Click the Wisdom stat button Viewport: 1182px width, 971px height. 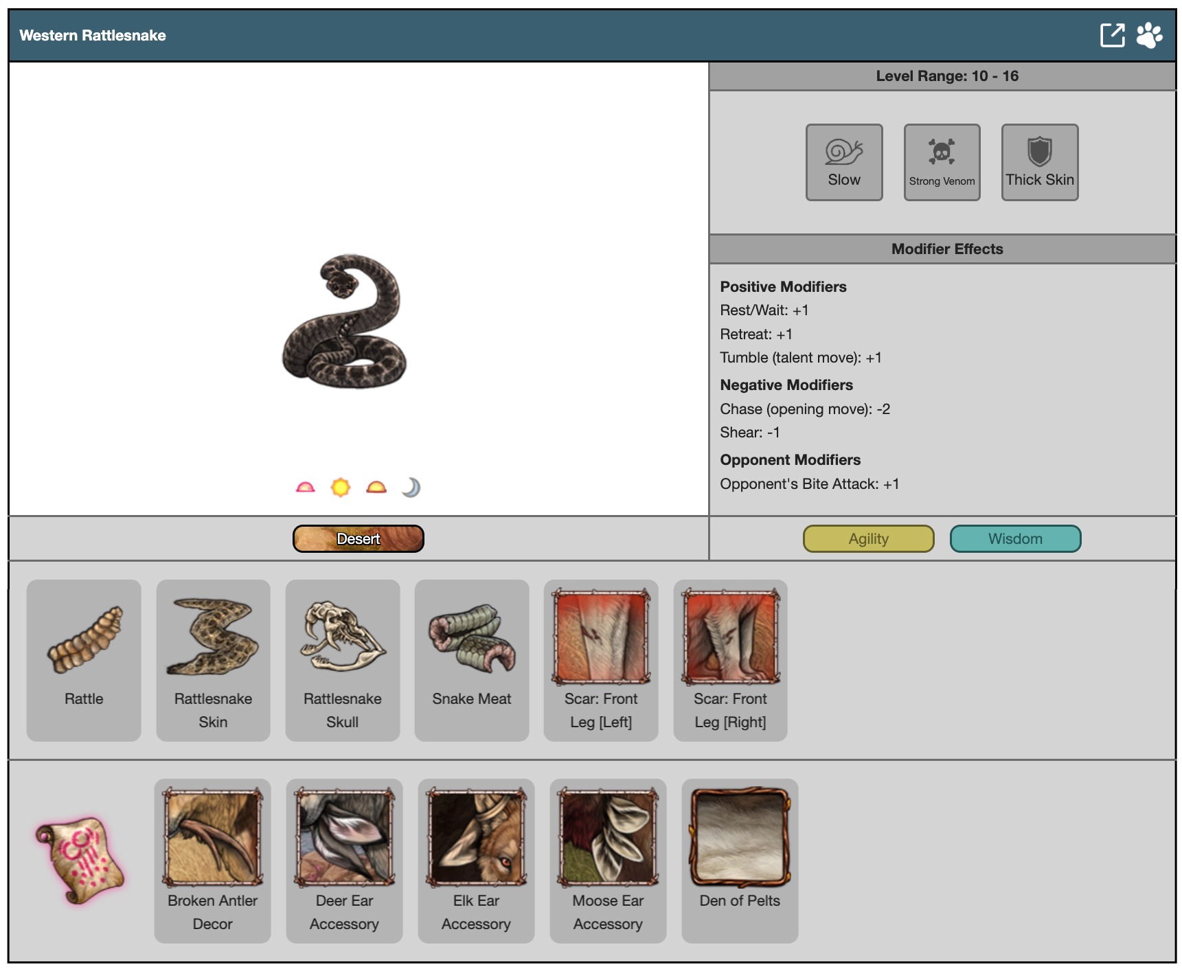pos(1014,539)
